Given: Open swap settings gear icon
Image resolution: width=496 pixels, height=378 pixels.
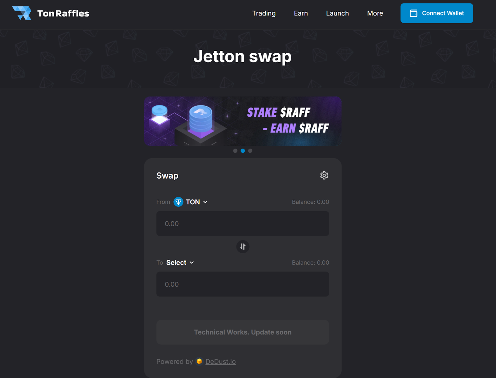Looking at the screenshot, I should coord(324,175).
